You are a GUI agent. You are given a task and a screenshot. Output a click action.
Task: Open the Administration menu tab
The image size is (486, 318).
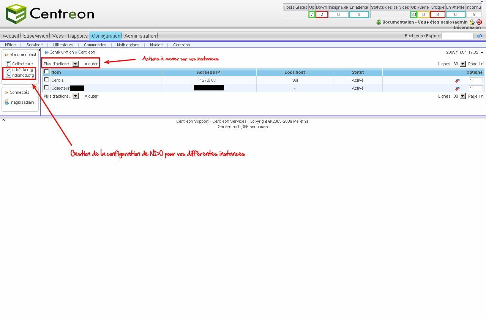point(140,36)
